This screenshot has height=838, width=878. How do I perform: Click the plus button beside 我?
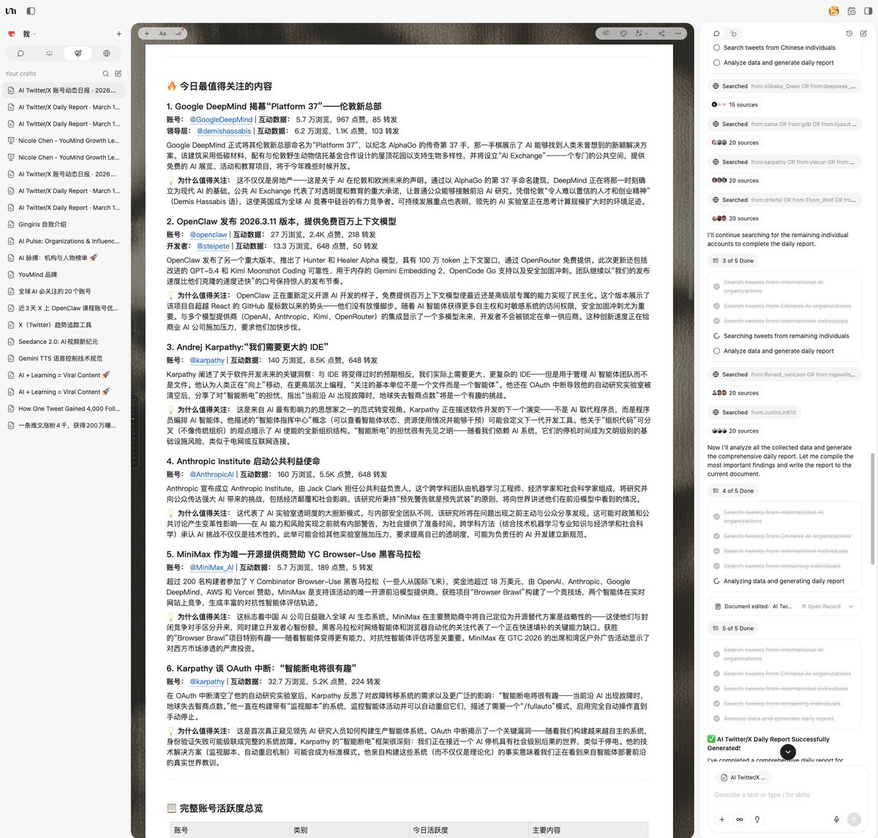[119, 34]
